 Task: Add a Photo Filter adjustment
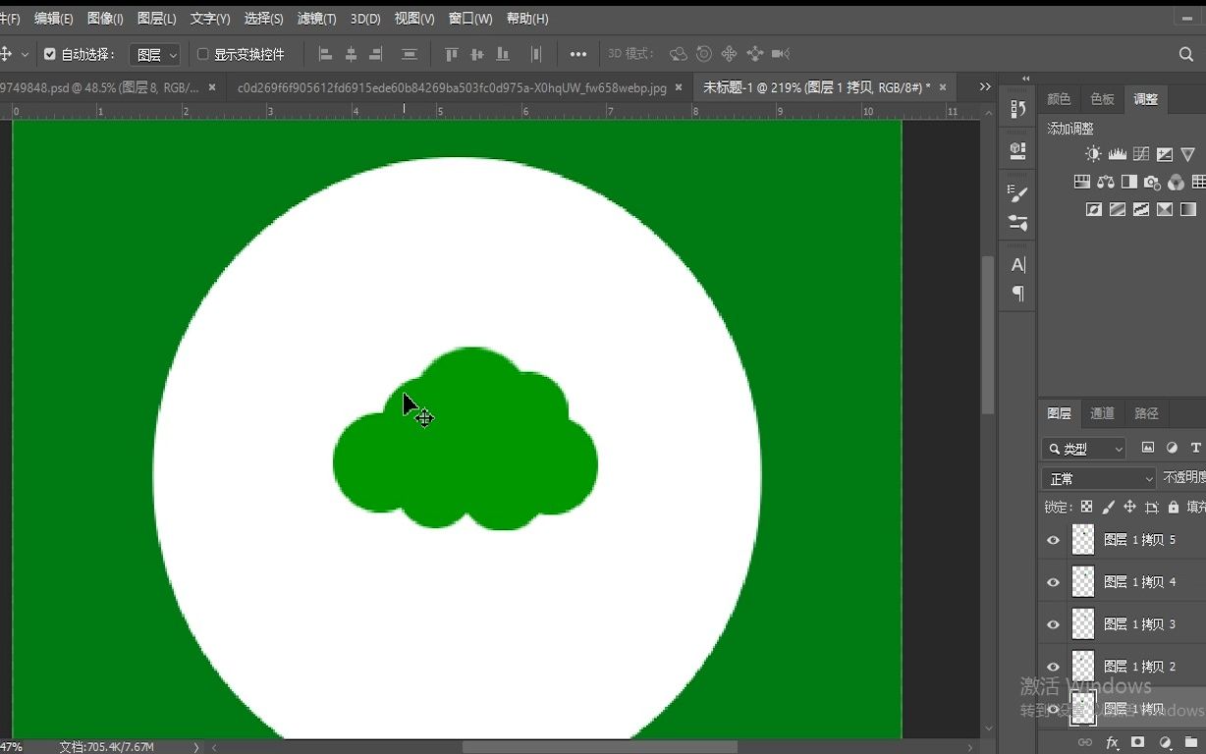pos(1152,182)
